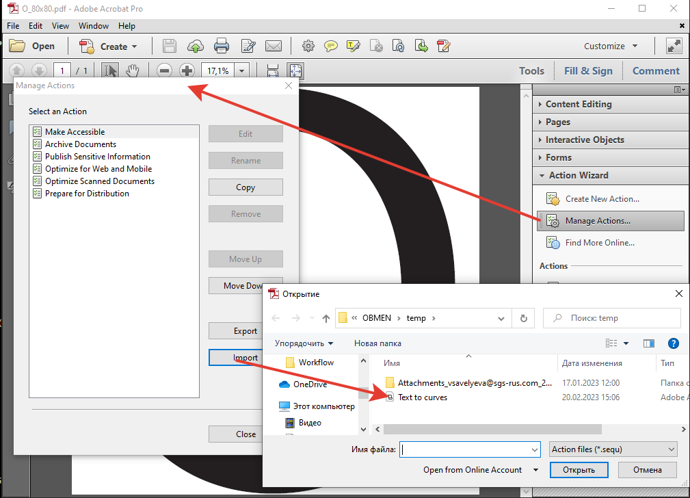Zoom out with the minus button
Viewport: 690px width, 498px height.
[165, 70]
